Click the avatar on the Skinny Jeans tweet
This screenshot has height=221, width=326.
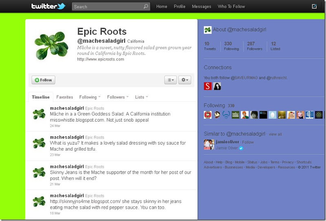tap(39, 173)
